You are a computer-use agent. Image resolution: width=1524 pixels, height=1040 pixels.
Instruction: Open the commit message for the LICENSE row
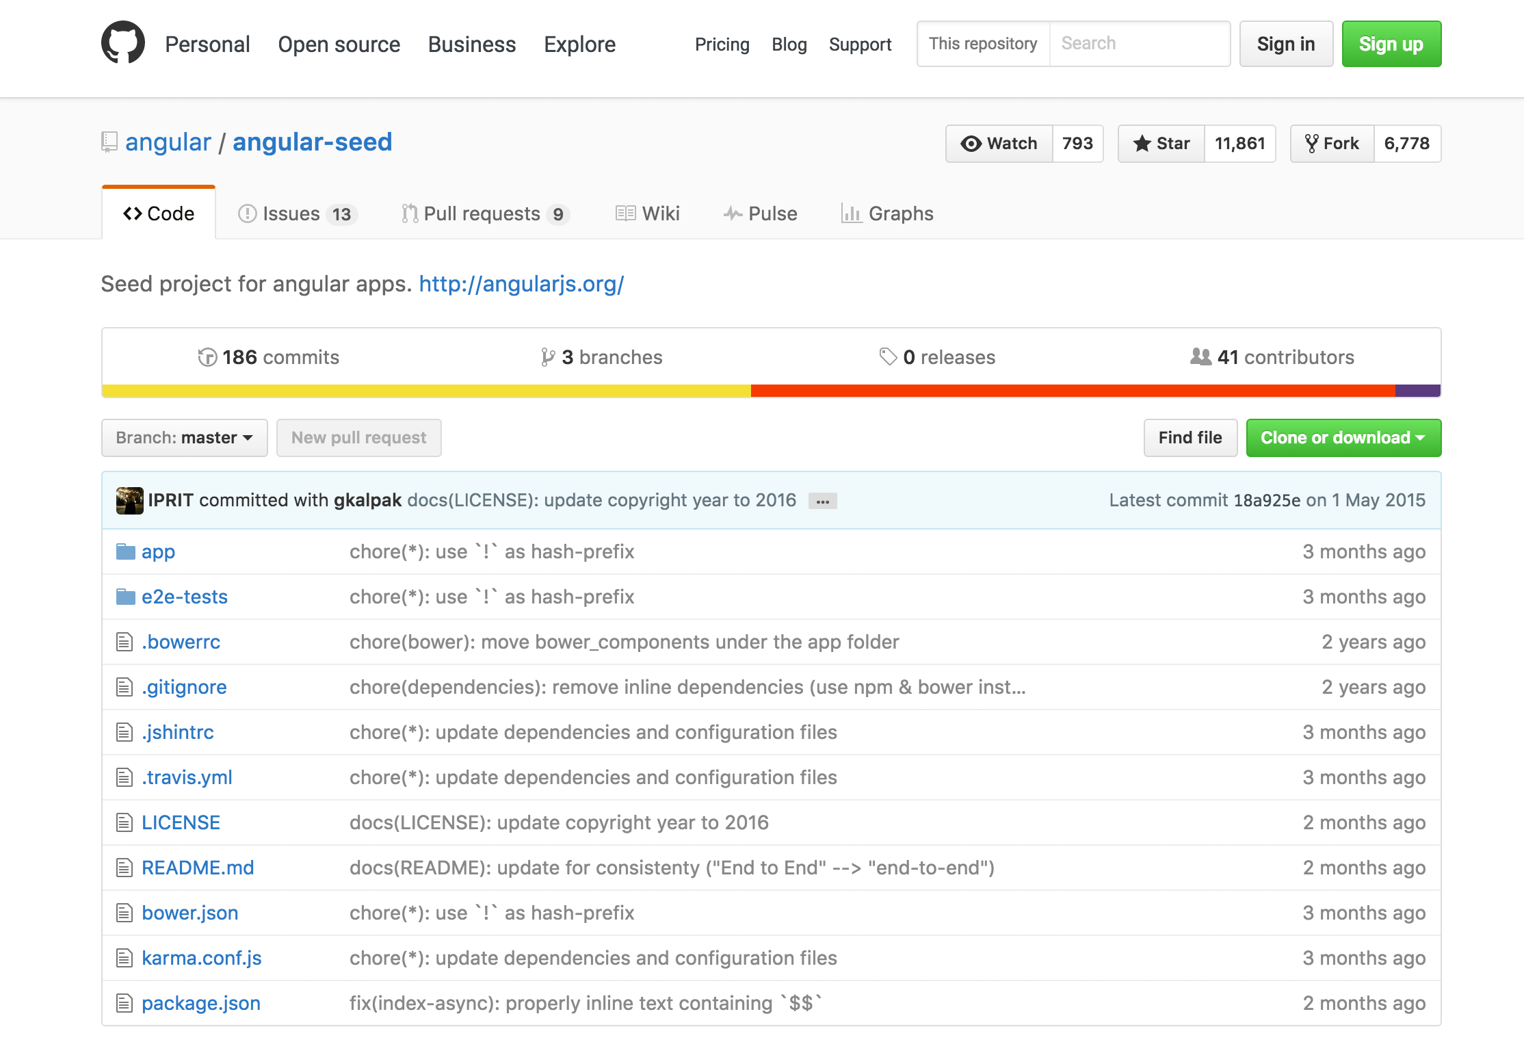559,822
